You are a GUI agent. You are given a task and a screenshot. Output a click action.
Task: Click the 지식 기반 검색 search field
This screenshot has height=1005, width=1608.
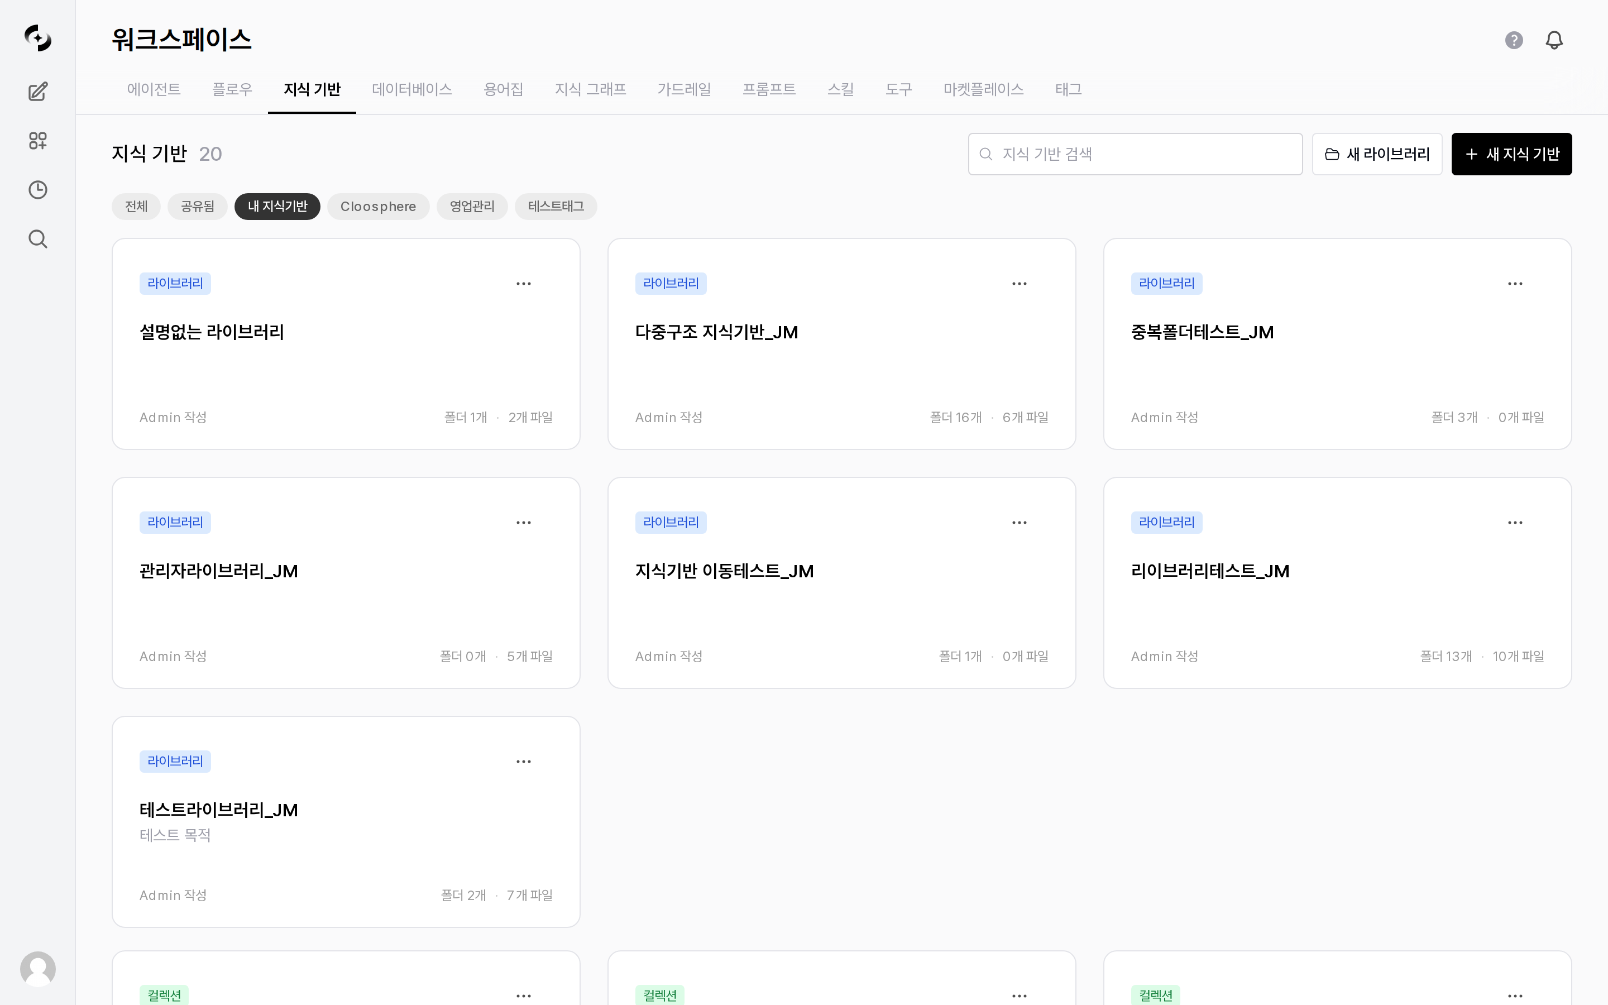click(1135, 154)
